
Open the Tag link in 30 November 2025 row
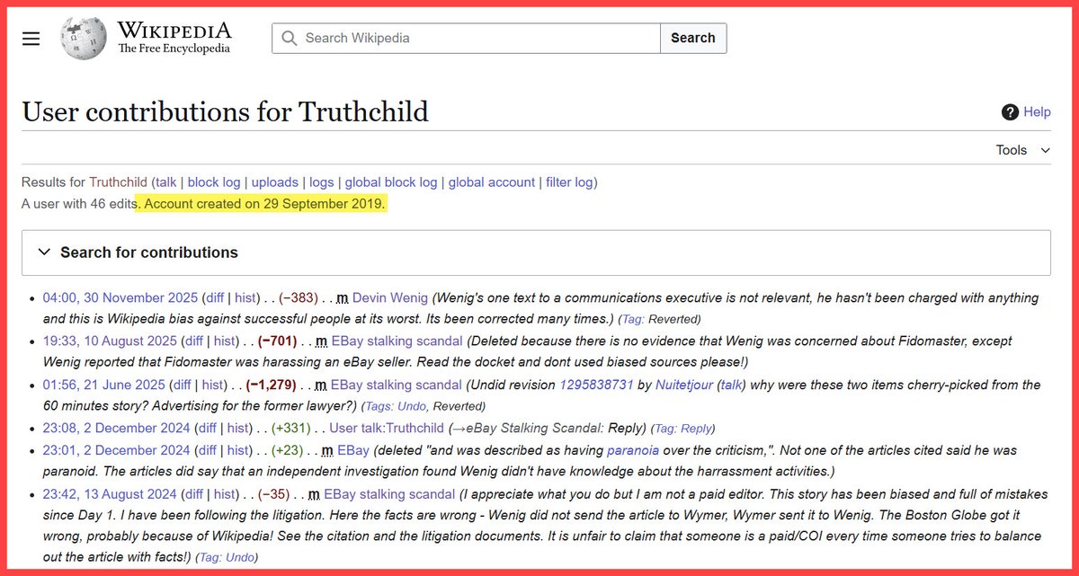click(x=632, y=319)
